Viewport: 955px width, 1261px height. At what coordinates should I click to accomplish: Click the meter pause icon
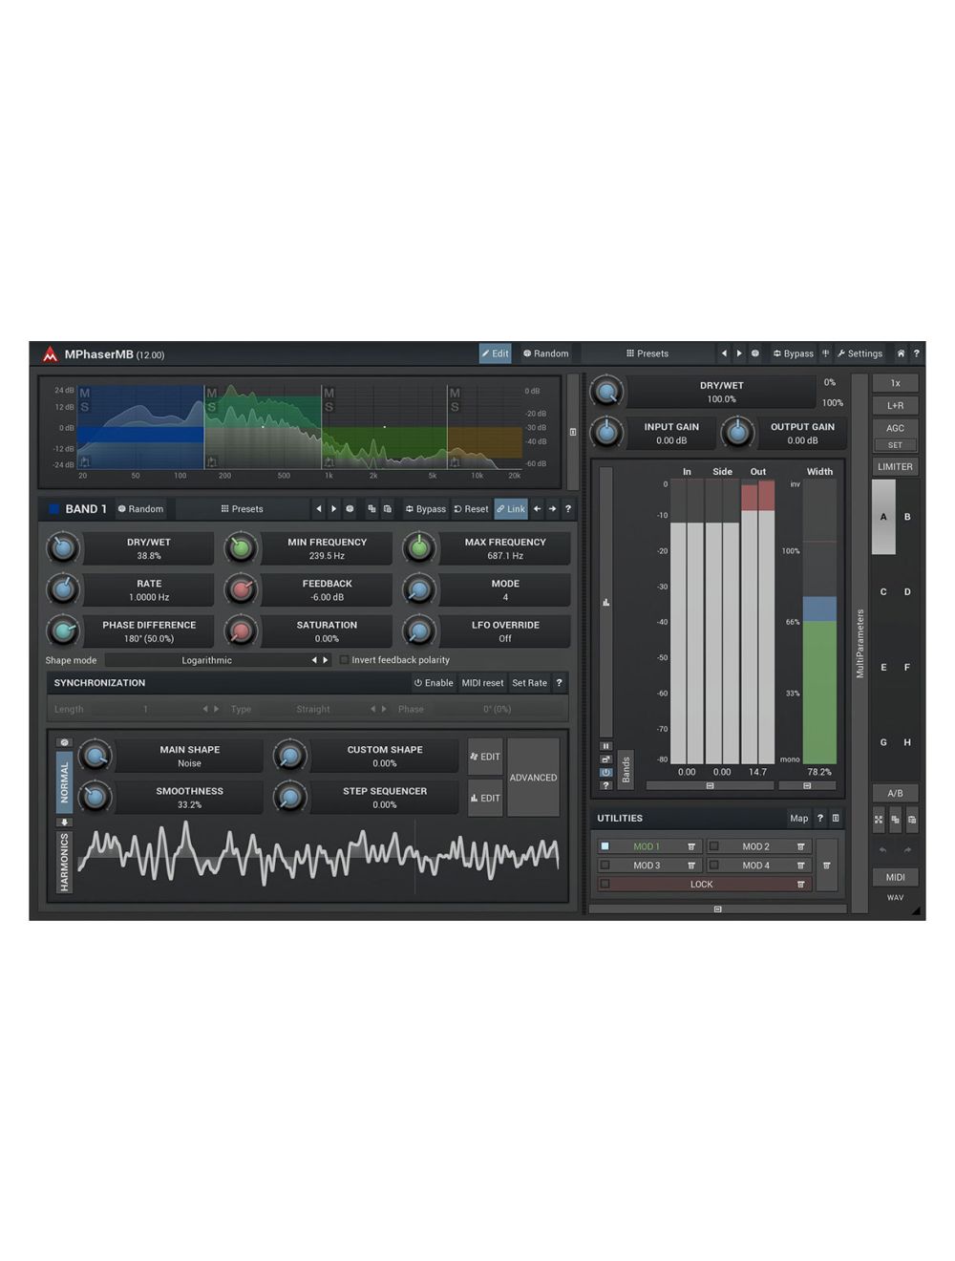[605, 746]
